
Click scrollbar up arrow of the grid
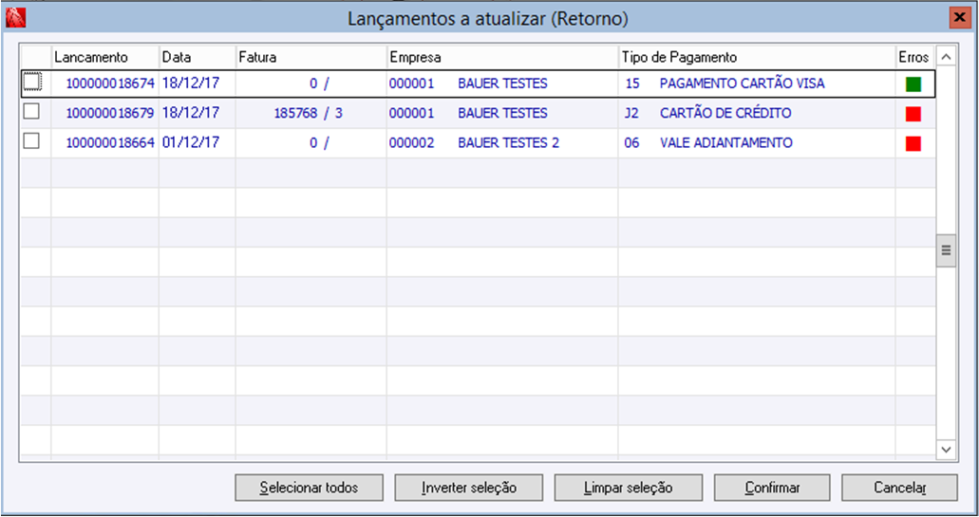[945, 57]
